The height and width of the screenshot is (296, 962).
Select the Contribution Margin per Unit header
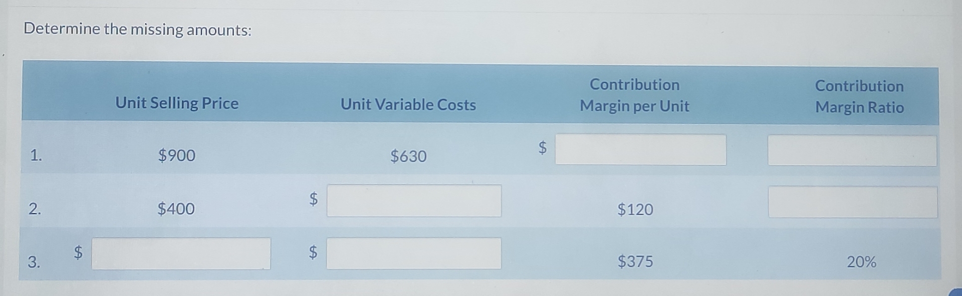pos(635,95)
